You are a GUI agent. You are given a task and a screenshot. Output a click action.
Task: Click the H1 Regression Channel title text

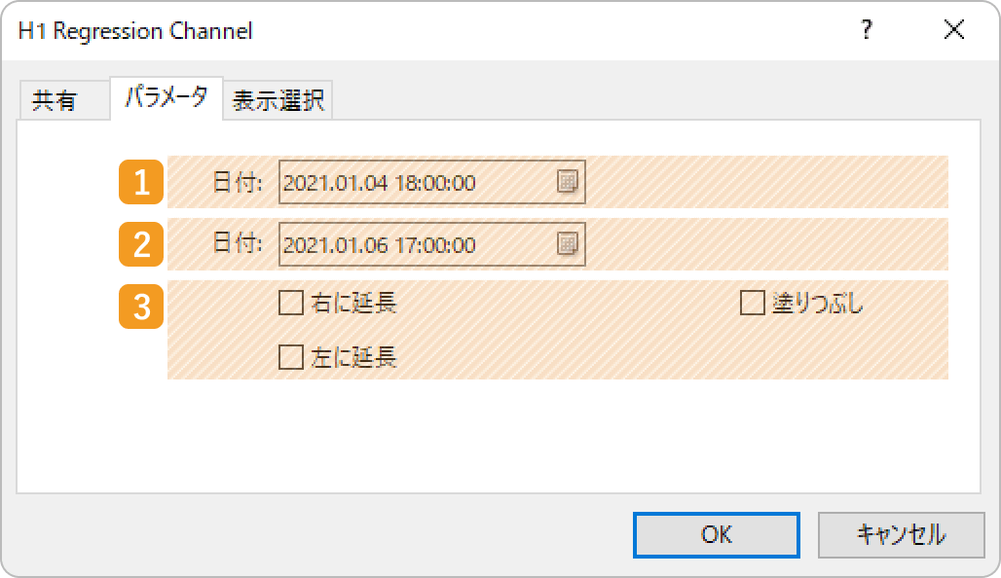coord(135,30)
